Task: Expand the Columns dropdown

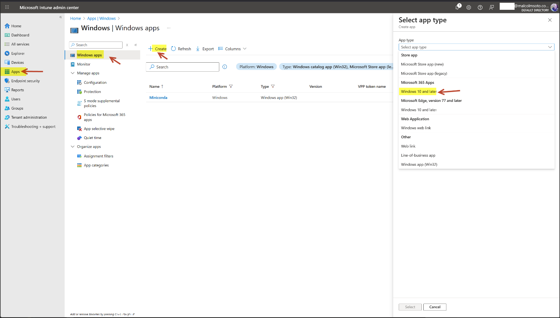Action: 232,49
